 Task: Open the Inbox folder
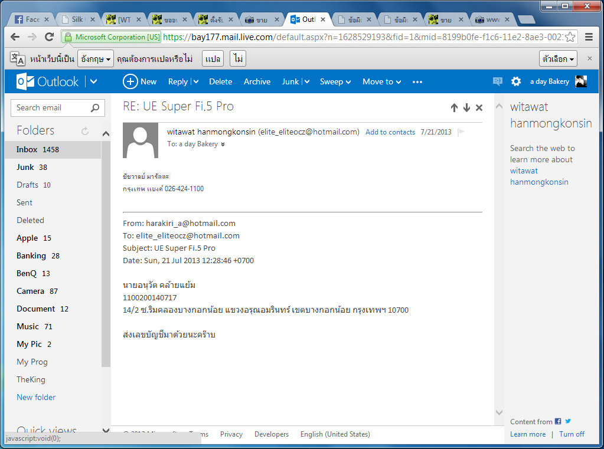click(53, 149)
